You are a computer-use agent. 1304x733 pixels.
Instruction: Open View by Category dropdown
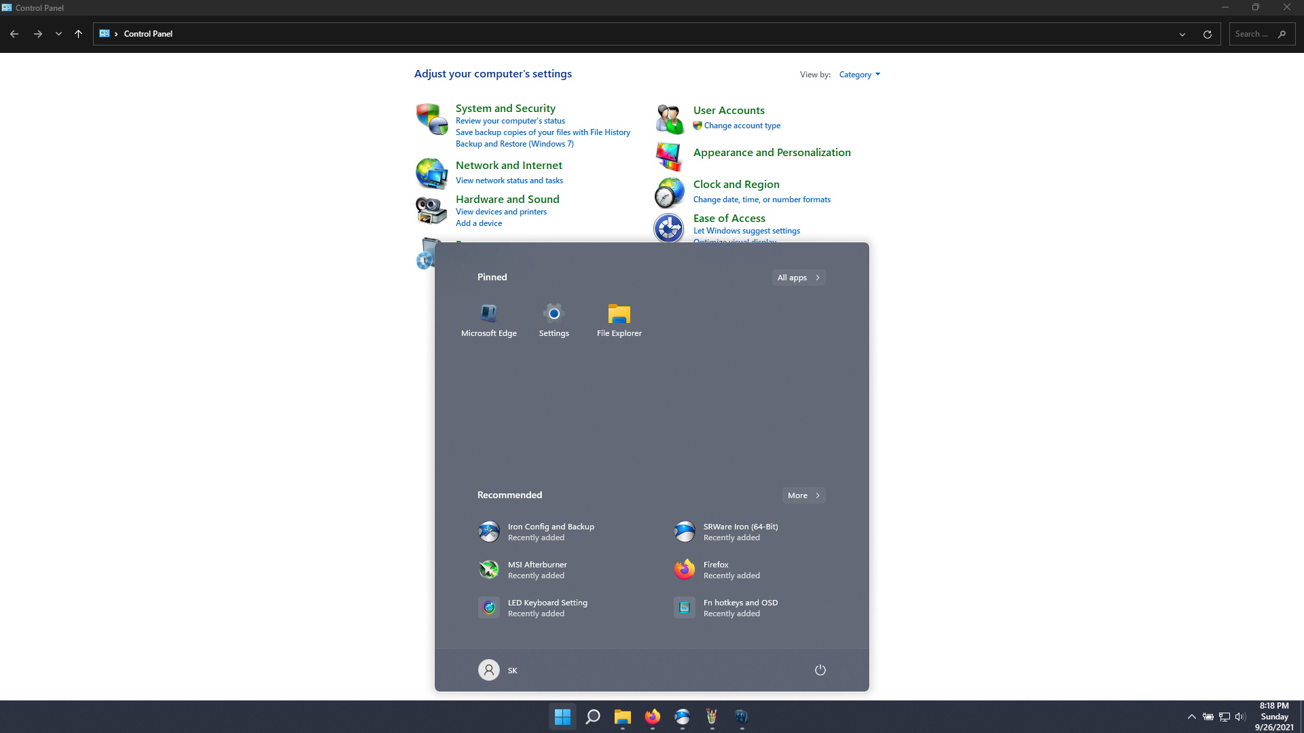click(x=859, y=75)
